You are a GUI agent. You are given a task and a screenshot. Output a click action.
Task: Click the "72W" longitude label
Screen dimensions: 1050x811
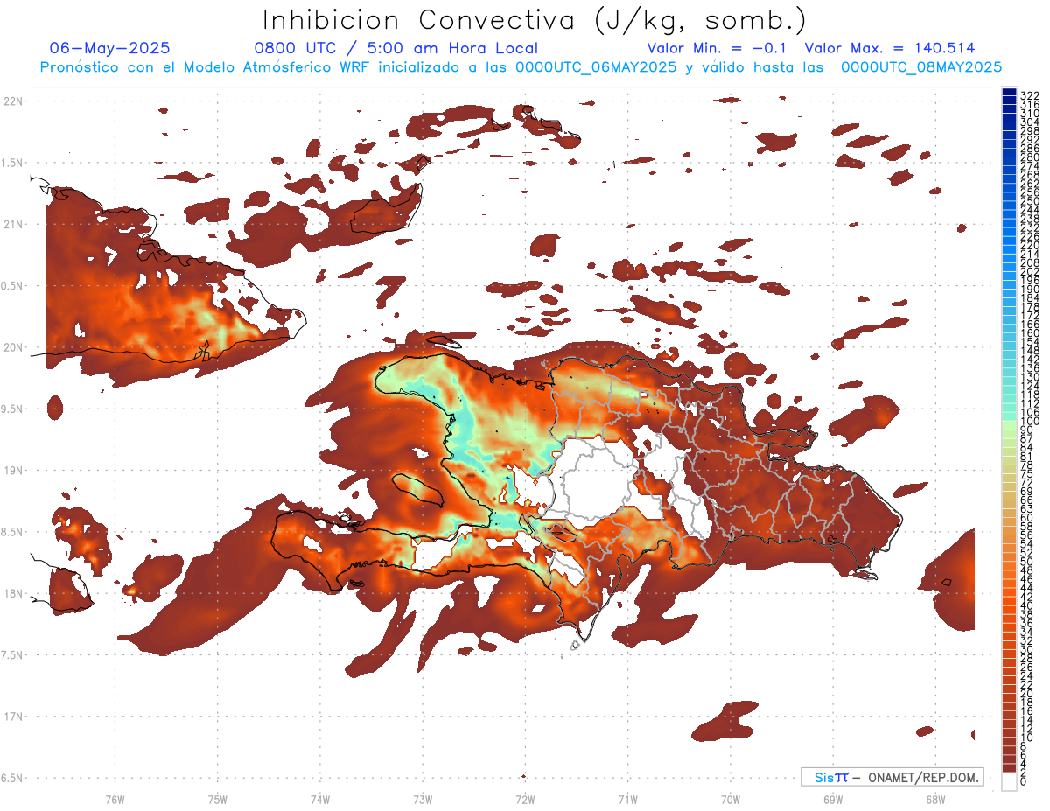tap(525, 799)
